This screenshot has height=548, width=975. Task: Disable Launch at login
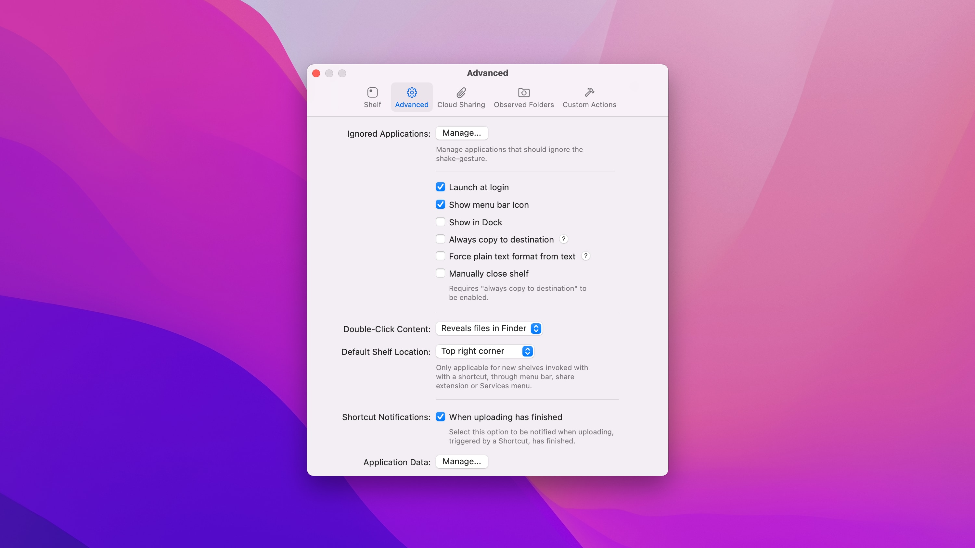coord(441,187)
